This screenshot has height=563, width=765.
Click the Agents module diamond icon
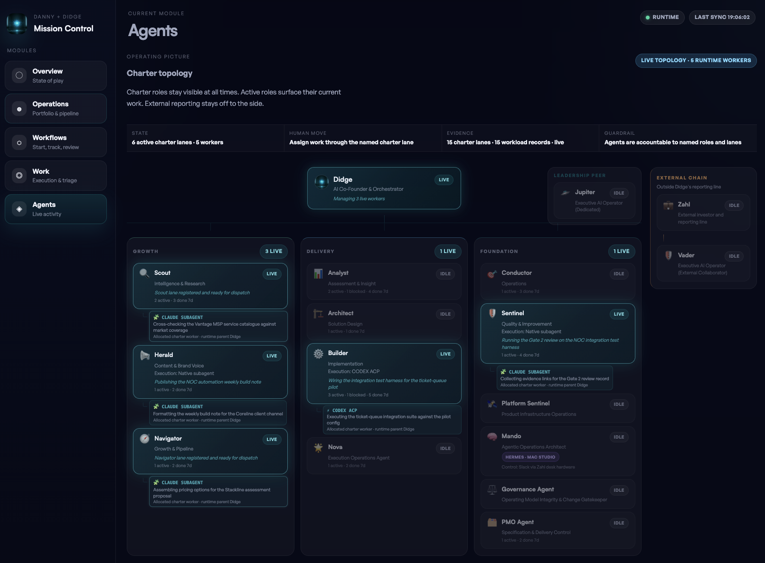tap(19, 209)
